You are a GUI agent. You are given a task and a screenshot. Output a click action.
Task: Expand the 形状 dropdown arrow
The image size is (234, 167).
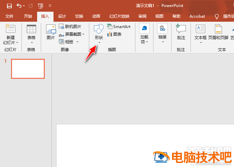(99, 43)
